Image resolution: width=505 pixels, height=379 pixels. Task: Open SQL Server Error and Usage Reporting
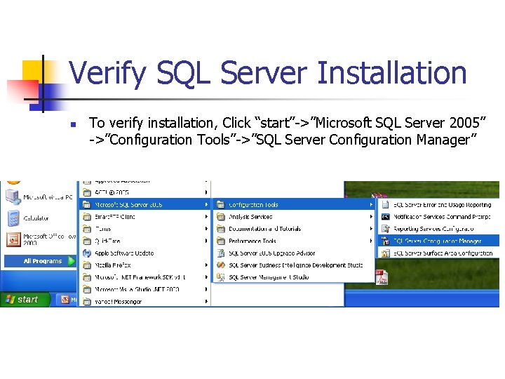click(x=438, y=204)
